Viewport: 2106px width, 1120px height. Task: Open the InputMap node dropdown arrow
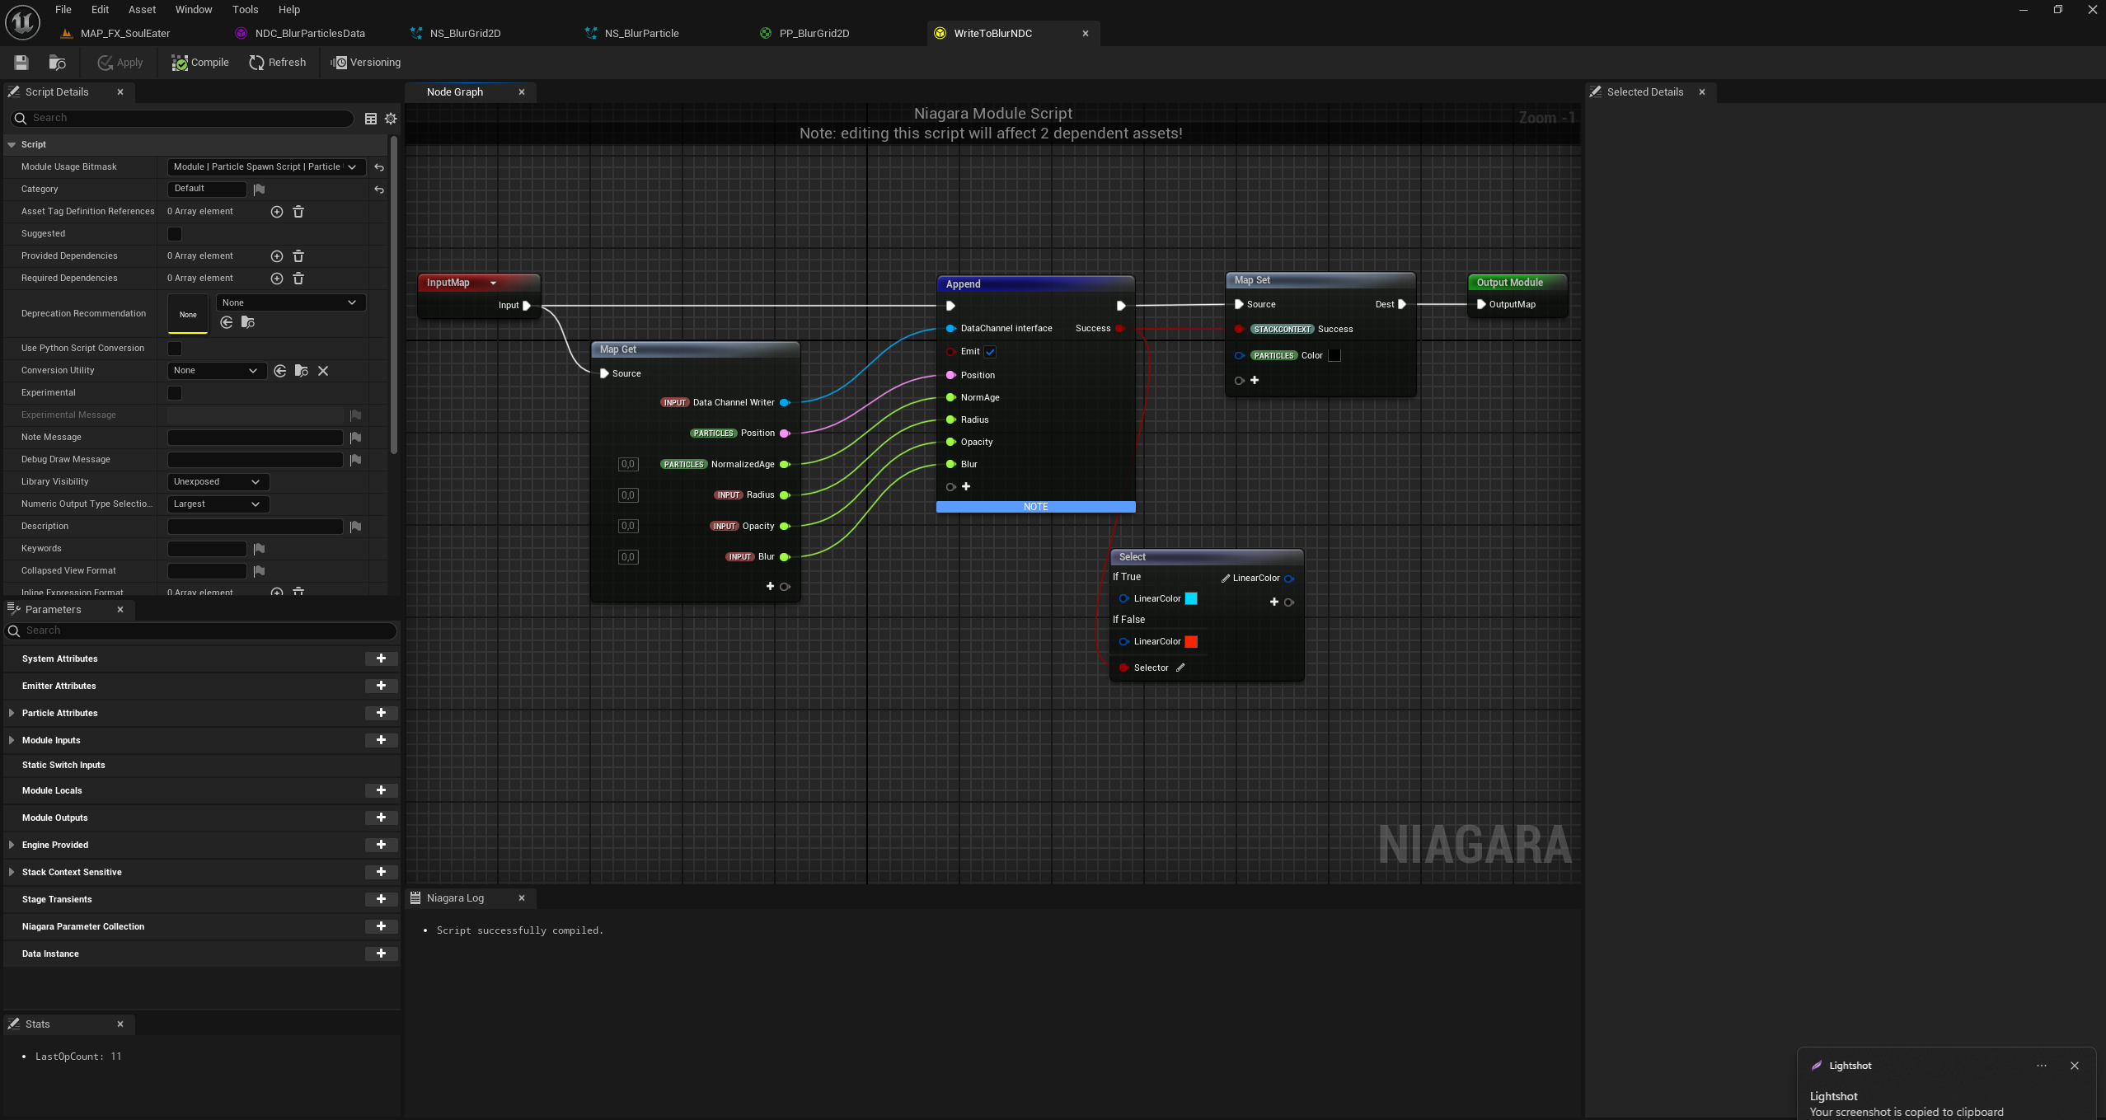493,283
